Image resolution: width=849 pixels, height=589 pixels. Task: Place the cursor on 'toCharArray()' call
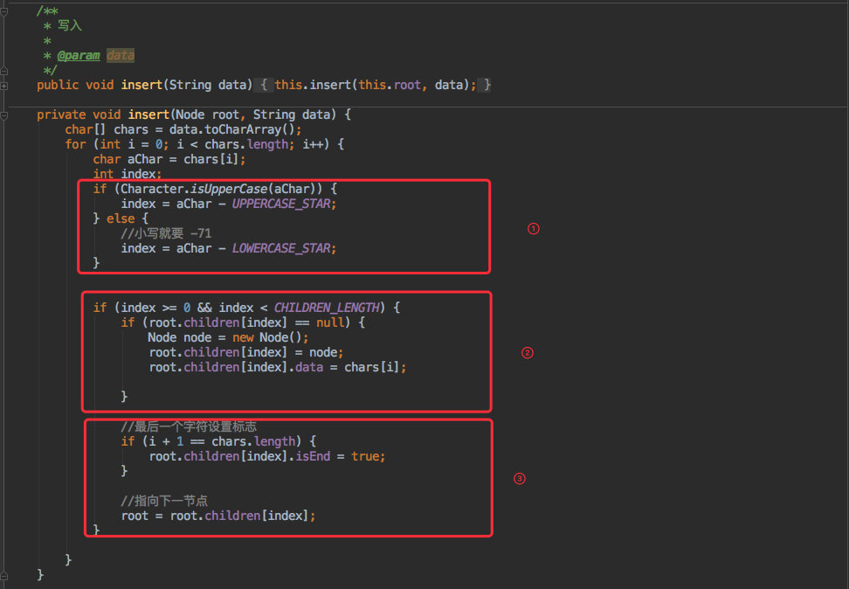click(x=250, y=129)
